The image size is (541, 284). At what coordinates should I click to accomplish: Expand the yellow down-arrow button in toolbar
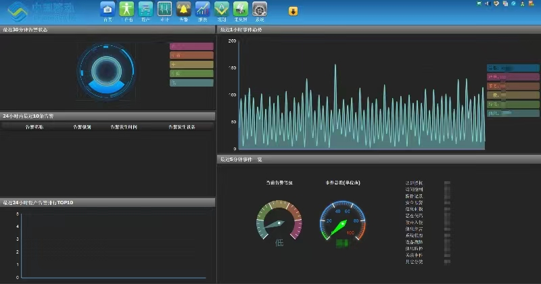[293, 11]
